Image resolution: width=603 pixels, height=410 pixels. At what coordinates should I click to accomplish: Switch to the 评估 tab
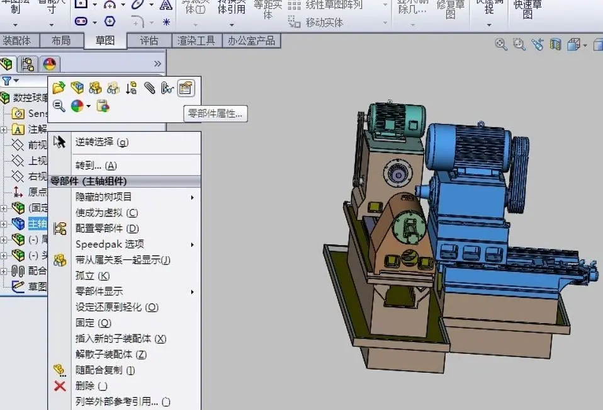[x=149, y=41]
